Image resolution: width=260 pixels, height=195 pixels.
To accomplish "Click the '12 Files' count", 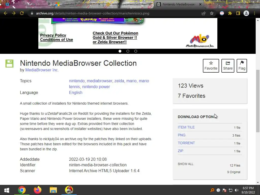I will click(235, 166).
